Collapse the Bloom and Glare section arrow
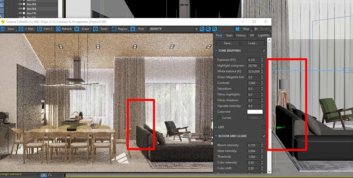This screenshot has width=353, height=178. click(216, 136)
